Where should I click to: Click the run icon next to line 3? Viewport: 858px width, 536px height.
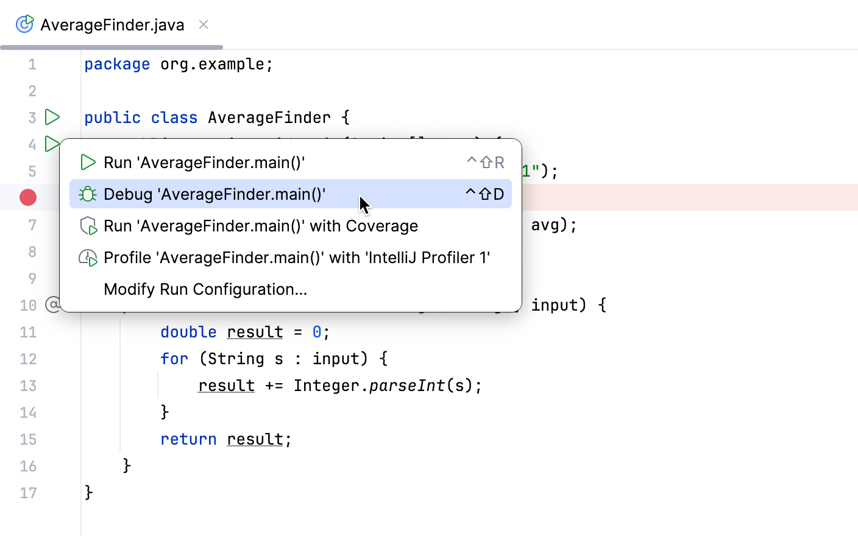pyautogui.click(x=52, y=118)
